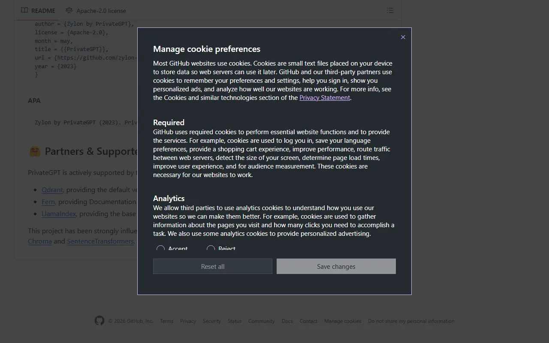Viewport: 549px width, 343px height.
Task: Click the GitHub Octocat footer logo
Action: click(x=100, y=321)
